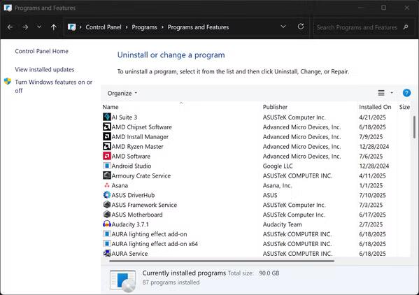Open recent locations dropdown beside forward arrow

point(39,27)
